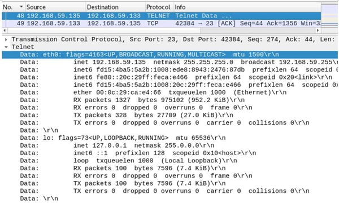Select the ether 00:0c:29:ca:e4:66 line
The width and height of the screenshot is (339, 203).
coord(169,92)
